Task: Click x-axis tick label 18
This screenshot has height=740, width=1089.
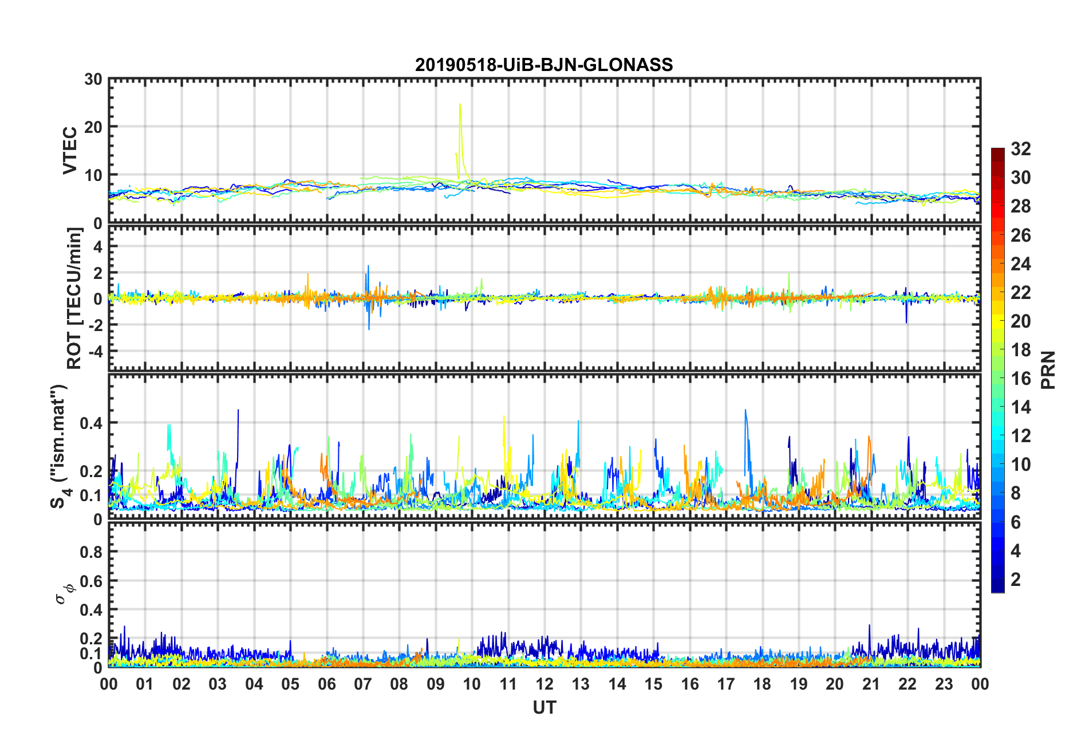Action: pos(762,684)
